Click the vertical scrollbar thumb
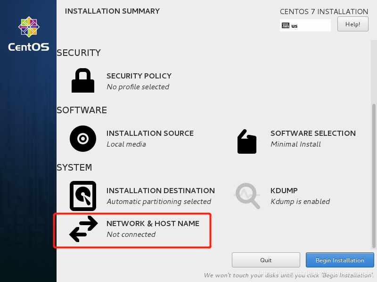Image resolution: width=377 pixels, height=282 pixels. (x=374, y=176)
